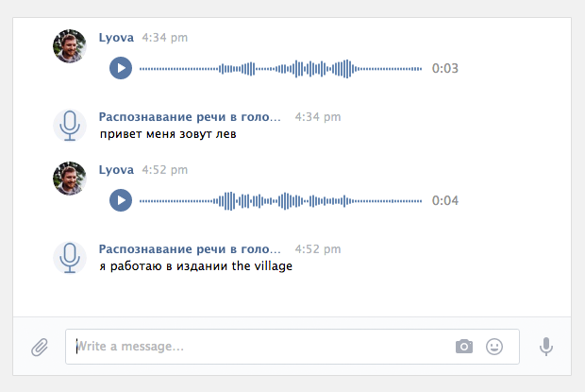
Task: Seek within the 0:03 message waveform
Action: coord(280,68)
